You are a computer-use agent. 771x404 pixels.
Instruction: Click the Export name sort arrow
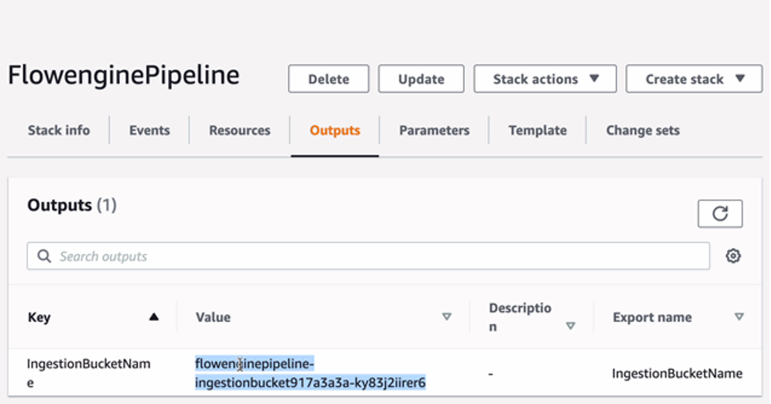coord(739,317)
